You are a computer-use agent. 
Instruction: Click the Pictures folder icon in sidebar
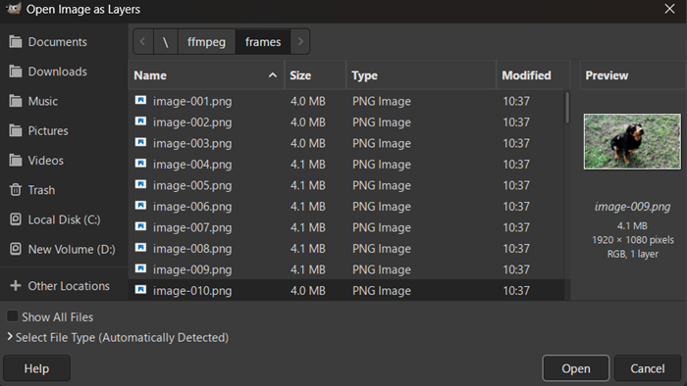(x=16, y=130)
